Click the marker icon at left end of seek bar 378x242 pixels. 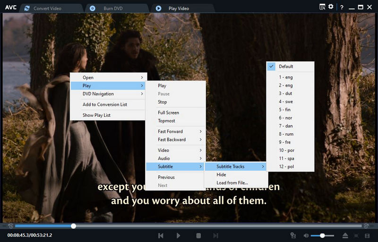coord(10,226)
